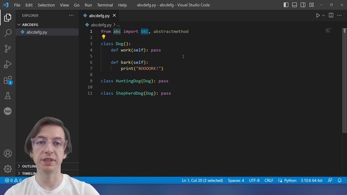Run the Python file
347x195 pixels.
coord(318,15)
